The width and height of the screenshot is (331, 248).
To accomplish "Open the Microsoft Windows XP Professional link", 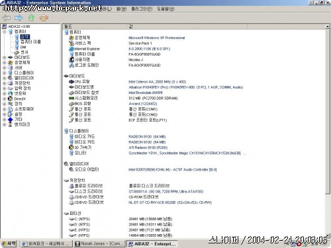I will click(x=156, y=38).
